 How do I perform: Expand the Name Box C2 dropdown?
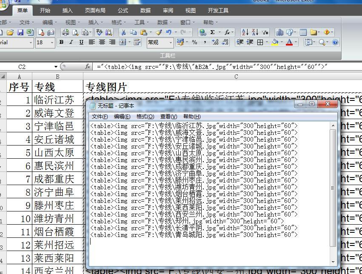click(56, 67)
